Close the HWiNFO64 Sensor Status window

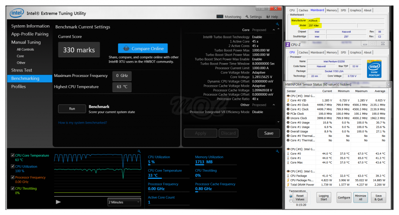[388, 84]
